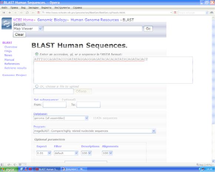Open the News sidebar link

(x=8, y=55)
